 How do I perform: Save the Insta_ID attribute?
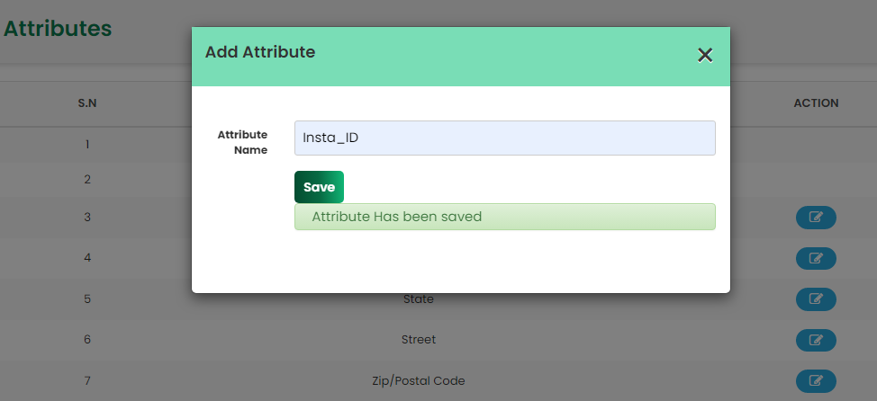tap(319, 187)
